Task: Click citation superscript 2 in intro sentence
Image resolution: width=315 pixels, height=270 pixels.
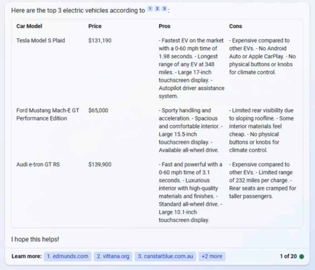Action: 157,9
